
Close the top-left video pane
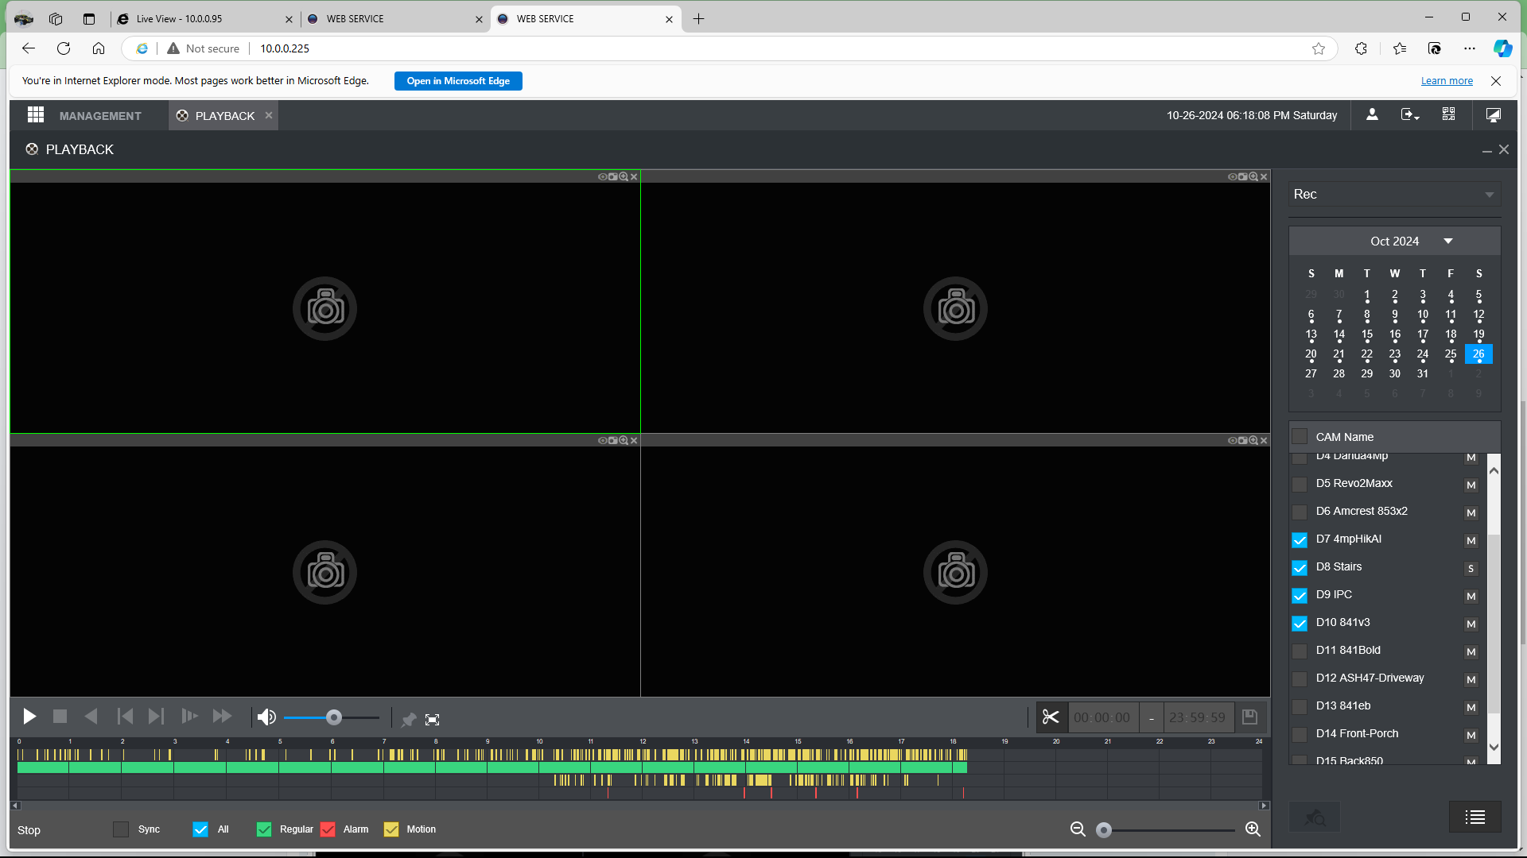(634, 177)
